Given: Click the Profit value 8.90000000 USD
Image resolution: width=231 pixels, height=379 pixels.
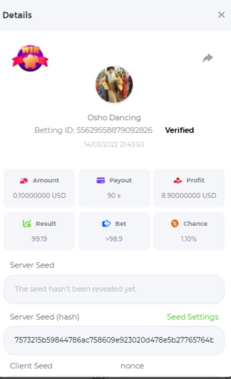Looking at the screenshot, I should coord(189,196).
